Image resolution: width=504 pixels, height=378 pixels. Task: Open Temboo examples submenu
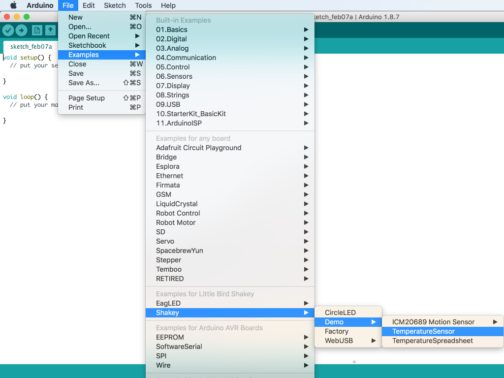(x=230, y=269)
